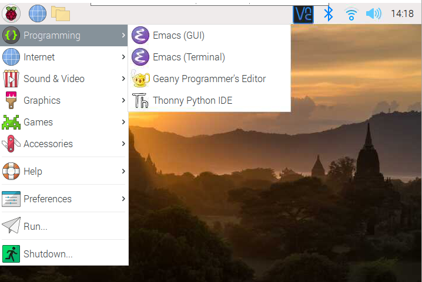Open the File Manager folder icon
The width and height of the screenshot is (422, 282).
pos(61,13)
